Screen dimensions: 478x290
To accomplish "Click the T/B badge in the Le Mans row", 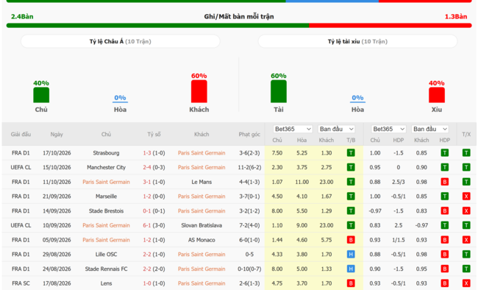I will click(351, 182).
